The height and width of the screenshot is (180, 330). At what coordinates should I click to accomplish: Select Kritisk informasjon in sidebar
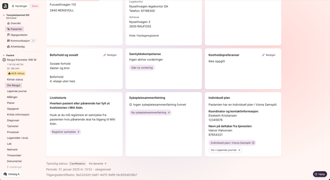(18, 115)
